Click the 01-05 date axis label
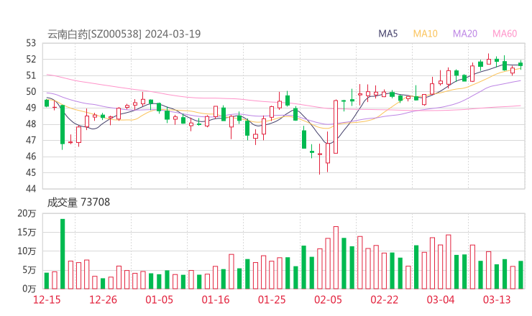 [159, 299]
